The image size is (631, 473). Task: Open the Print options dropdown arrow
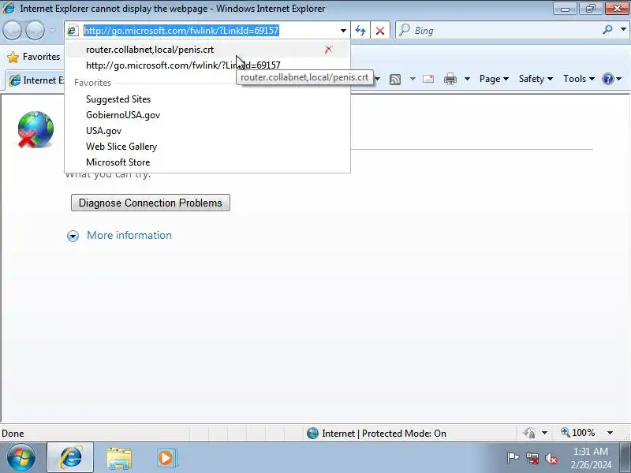(x=467, y=79)
